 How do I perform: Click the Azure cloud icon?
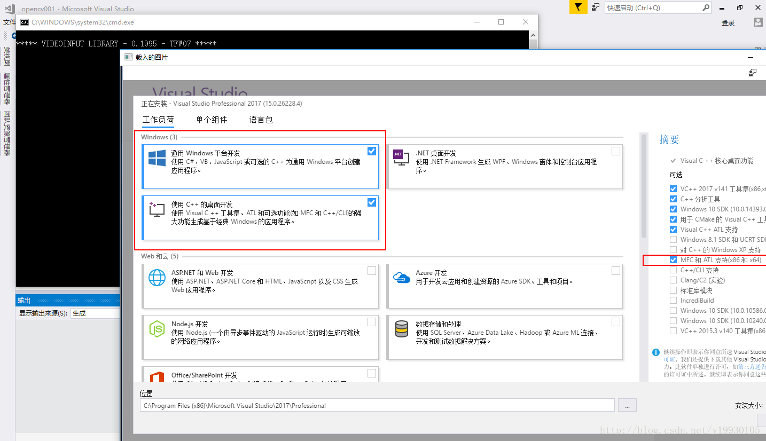pyautogui.click(x=401, y=277)
